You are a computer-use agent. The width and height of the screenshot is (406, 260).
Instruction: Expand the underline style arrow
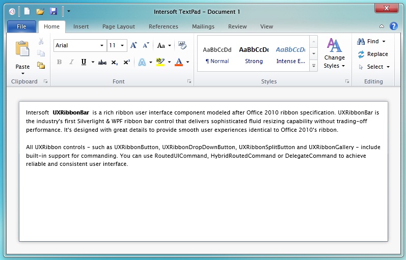[93, 62]
